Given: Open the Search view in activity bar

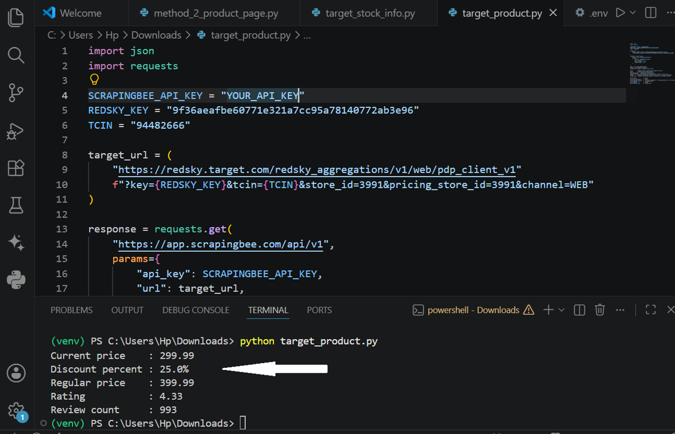Looking at the screenshot, I should point(16,55).
